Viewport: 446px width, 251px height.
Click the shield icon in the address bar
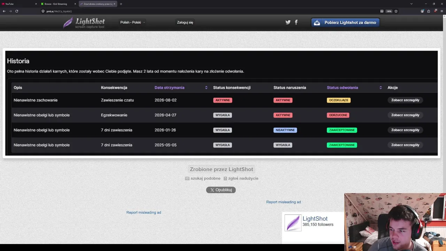coord(43,11)
